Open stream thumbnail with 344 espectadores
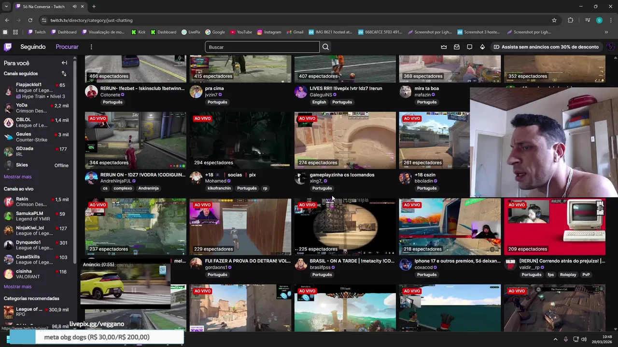Screen dimensions: 618x347 tap(136, 140)
